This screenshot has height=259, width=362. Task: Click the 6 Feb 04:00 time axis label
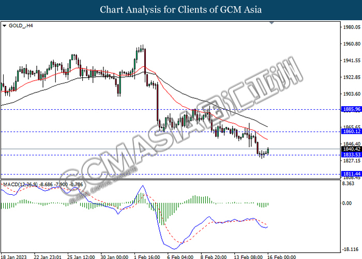tap(180, 257)
